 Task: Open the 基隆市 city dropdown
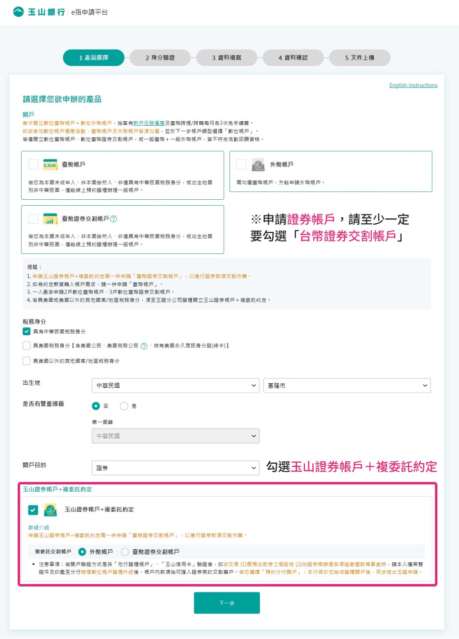click(347, 386)
